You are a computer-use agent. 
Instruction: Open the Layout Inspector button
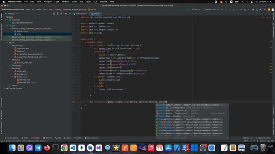(x=263, y=138)
